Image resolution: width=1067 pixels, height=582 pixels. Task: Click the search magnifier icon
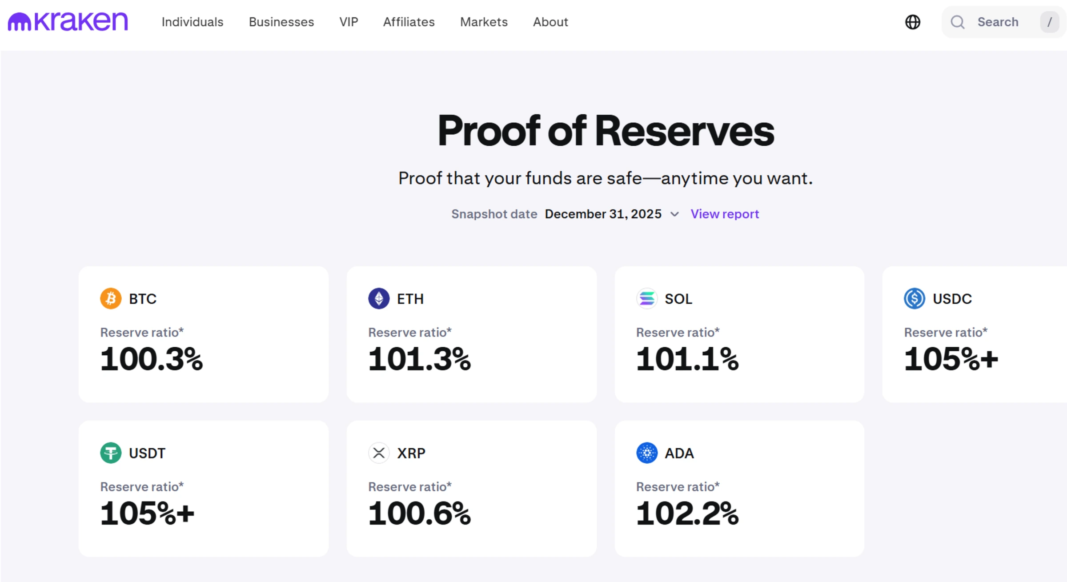958,22
